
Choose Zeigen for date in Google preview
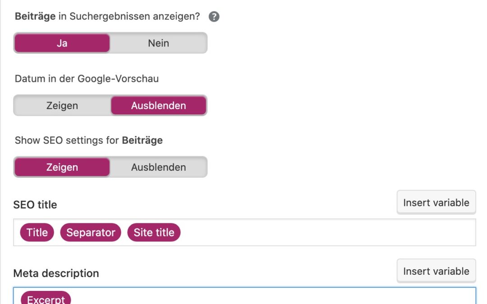click(x=62, y=105)
